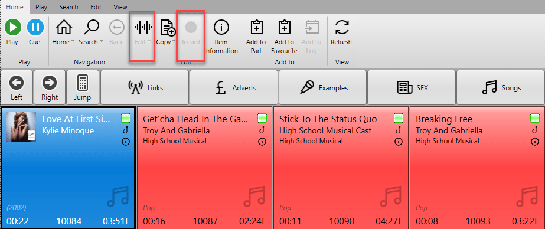Viewport: 545px width, 229px height.
Task: Click item number 10084
Action: pos(69,221)
